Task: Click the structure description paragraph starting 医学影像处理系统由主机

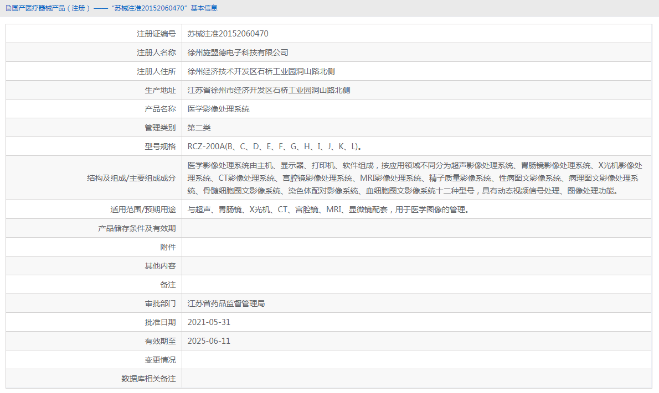Action: pyautogui.click(x=415, y=178)
